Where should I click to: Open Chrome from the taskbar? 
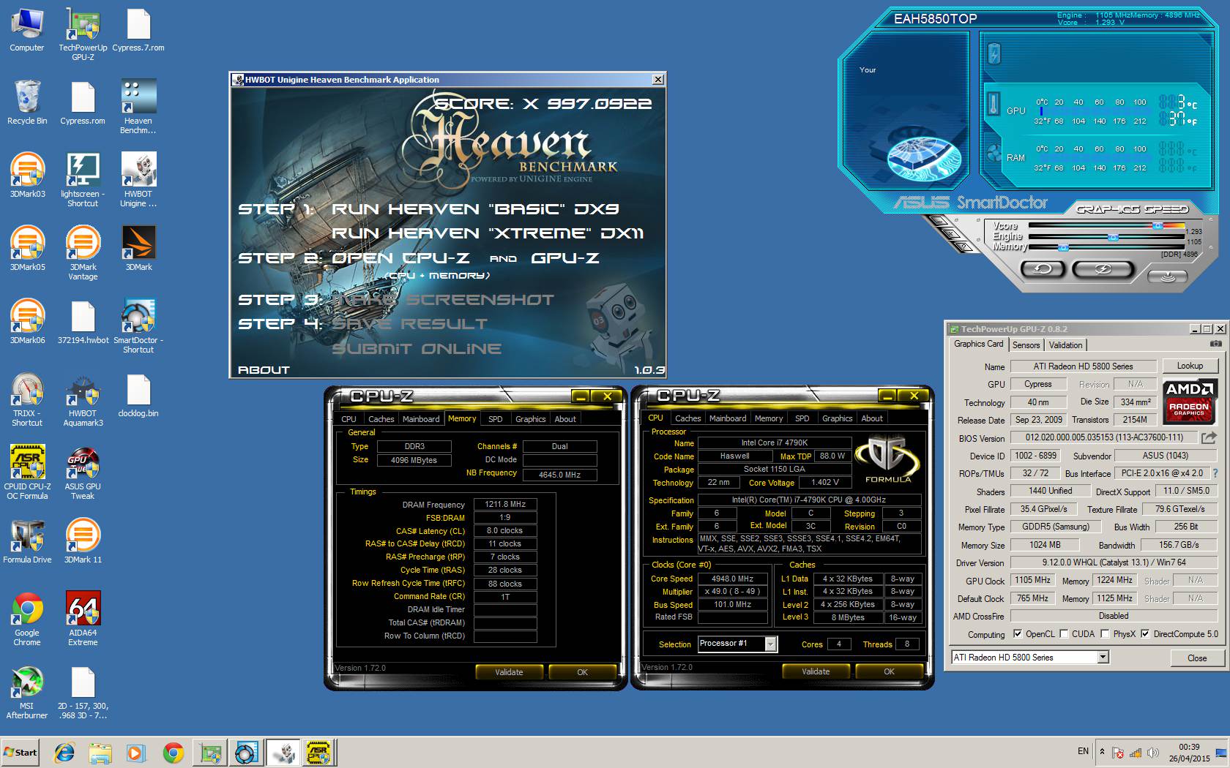tap(174, 753)
